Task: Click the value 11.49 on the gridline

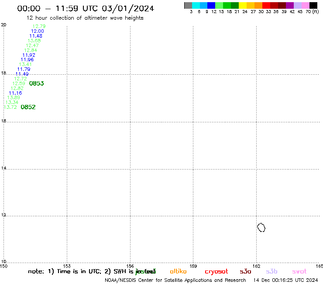Action: 22,74
